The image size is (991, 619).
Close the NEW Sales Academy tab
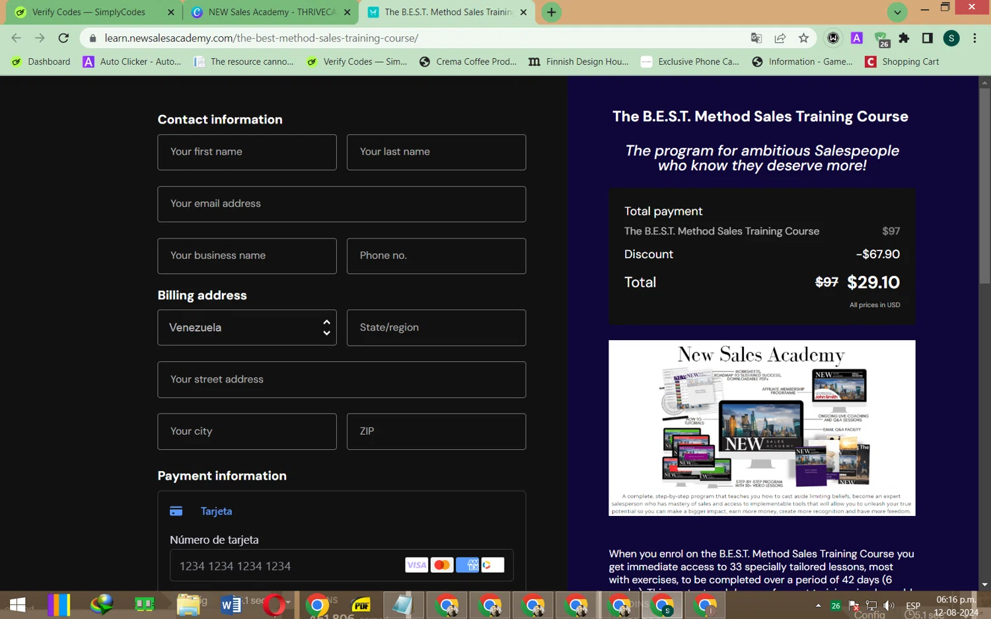point(348,12)
